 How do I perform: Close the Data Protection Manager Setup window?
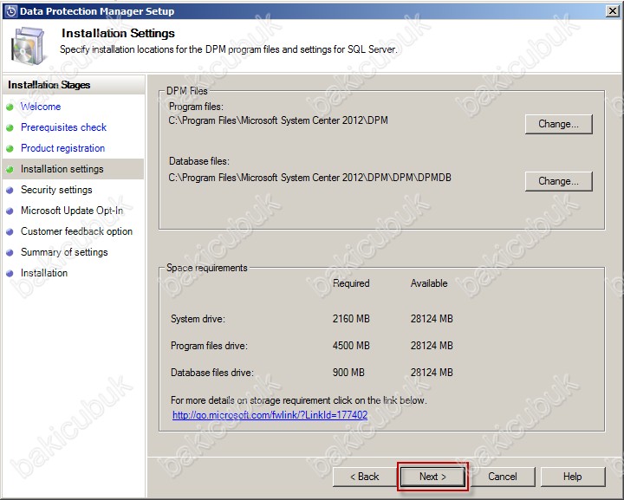(x=613, y=11)
